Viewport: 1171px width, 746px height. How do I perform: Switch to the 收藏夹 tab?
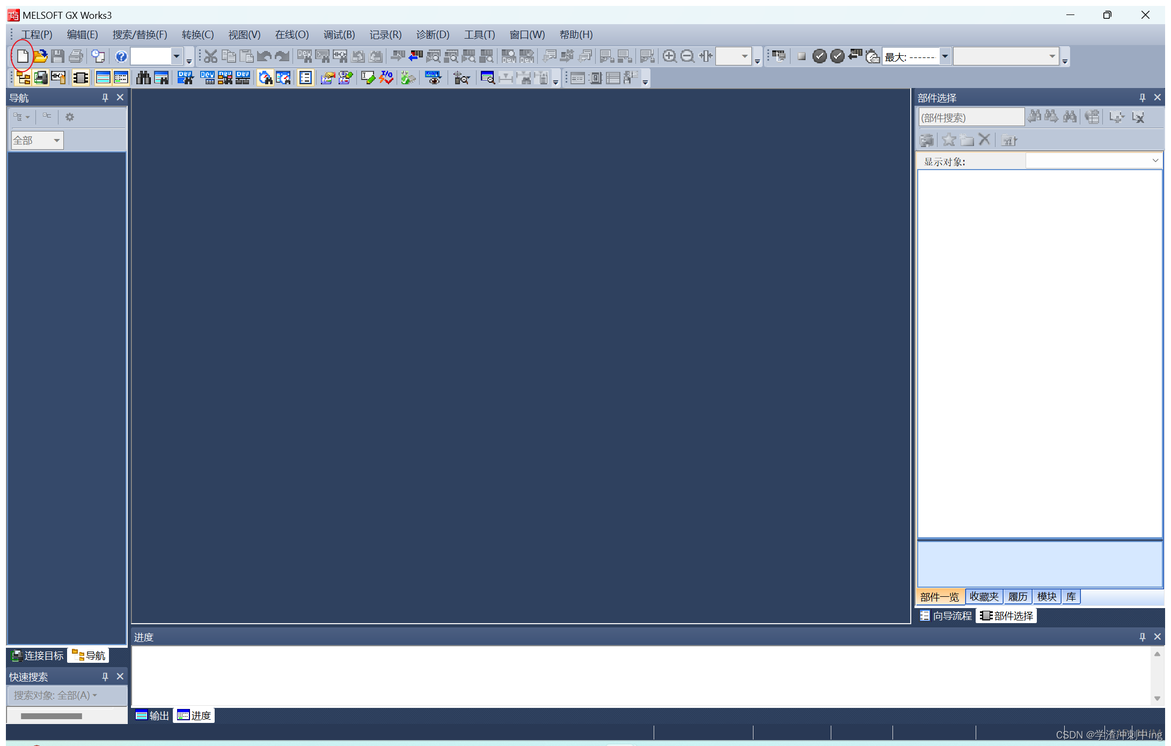[984, 597]
